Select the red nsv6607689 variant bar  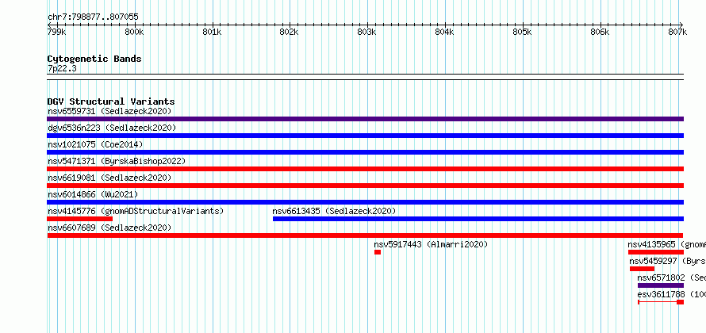click(x=365, y=235)
